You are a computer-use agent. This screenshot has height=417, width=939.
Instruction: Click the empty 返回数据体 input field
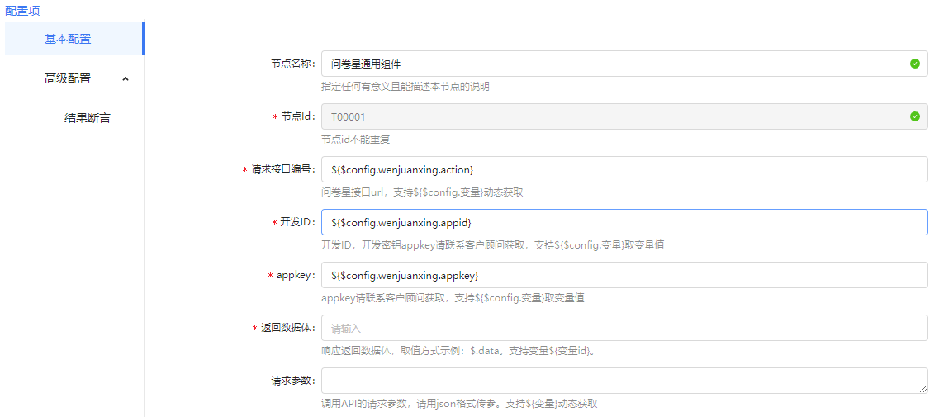(x=624, y=328)
